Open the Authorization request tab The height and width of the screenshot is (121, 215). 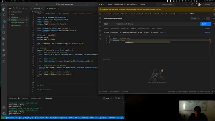(115, 29)
